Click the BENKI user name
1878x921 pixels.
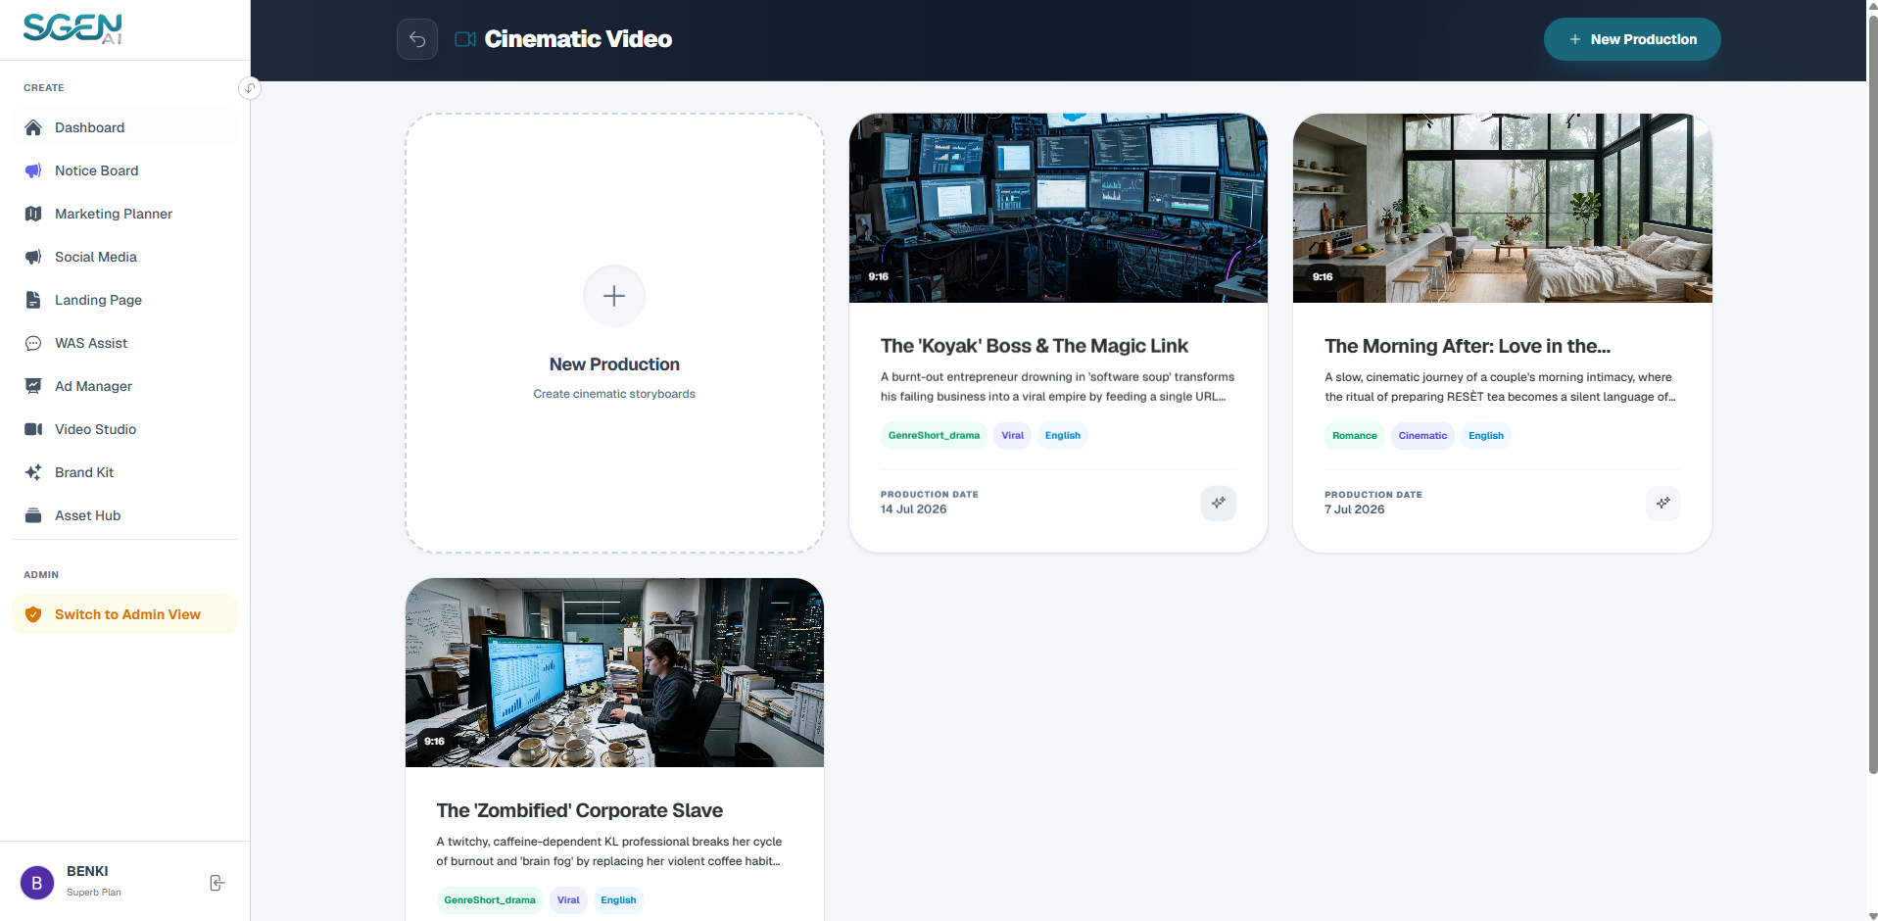(x=87, y=871)
